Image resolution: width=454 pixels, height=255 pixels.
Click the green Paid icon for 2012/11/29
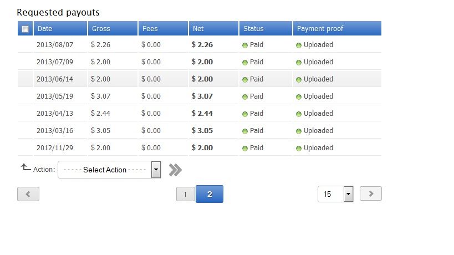(245, 149)
